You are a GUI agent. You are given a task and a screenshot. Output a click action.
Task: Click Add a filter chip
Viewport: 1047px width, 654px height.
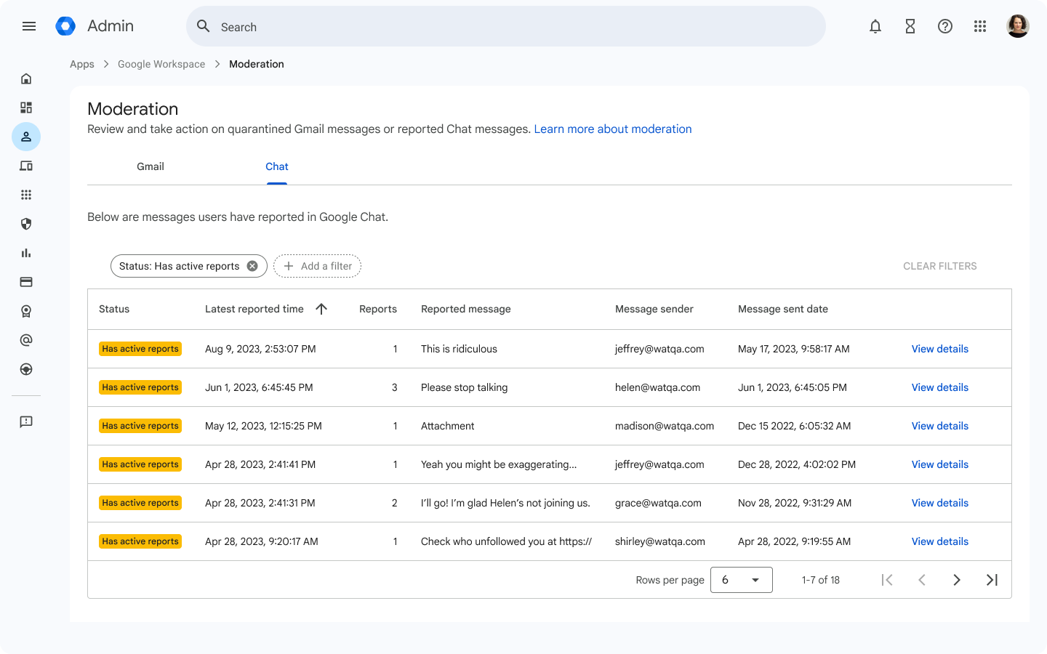318,266
